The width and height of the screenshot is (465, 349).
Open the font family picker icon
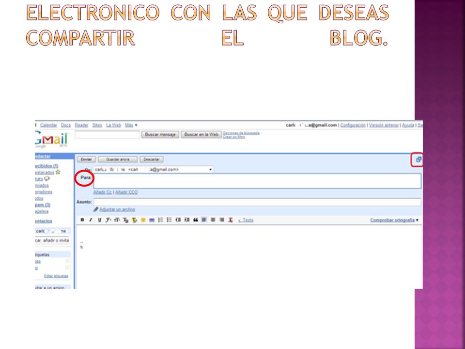point(108,220)
